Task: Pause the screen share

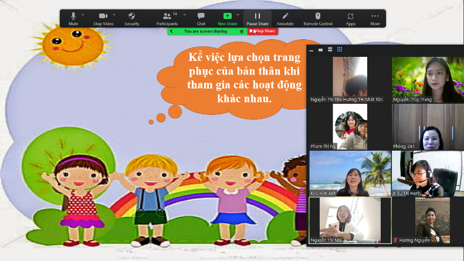Action: (x=257, y=18)
